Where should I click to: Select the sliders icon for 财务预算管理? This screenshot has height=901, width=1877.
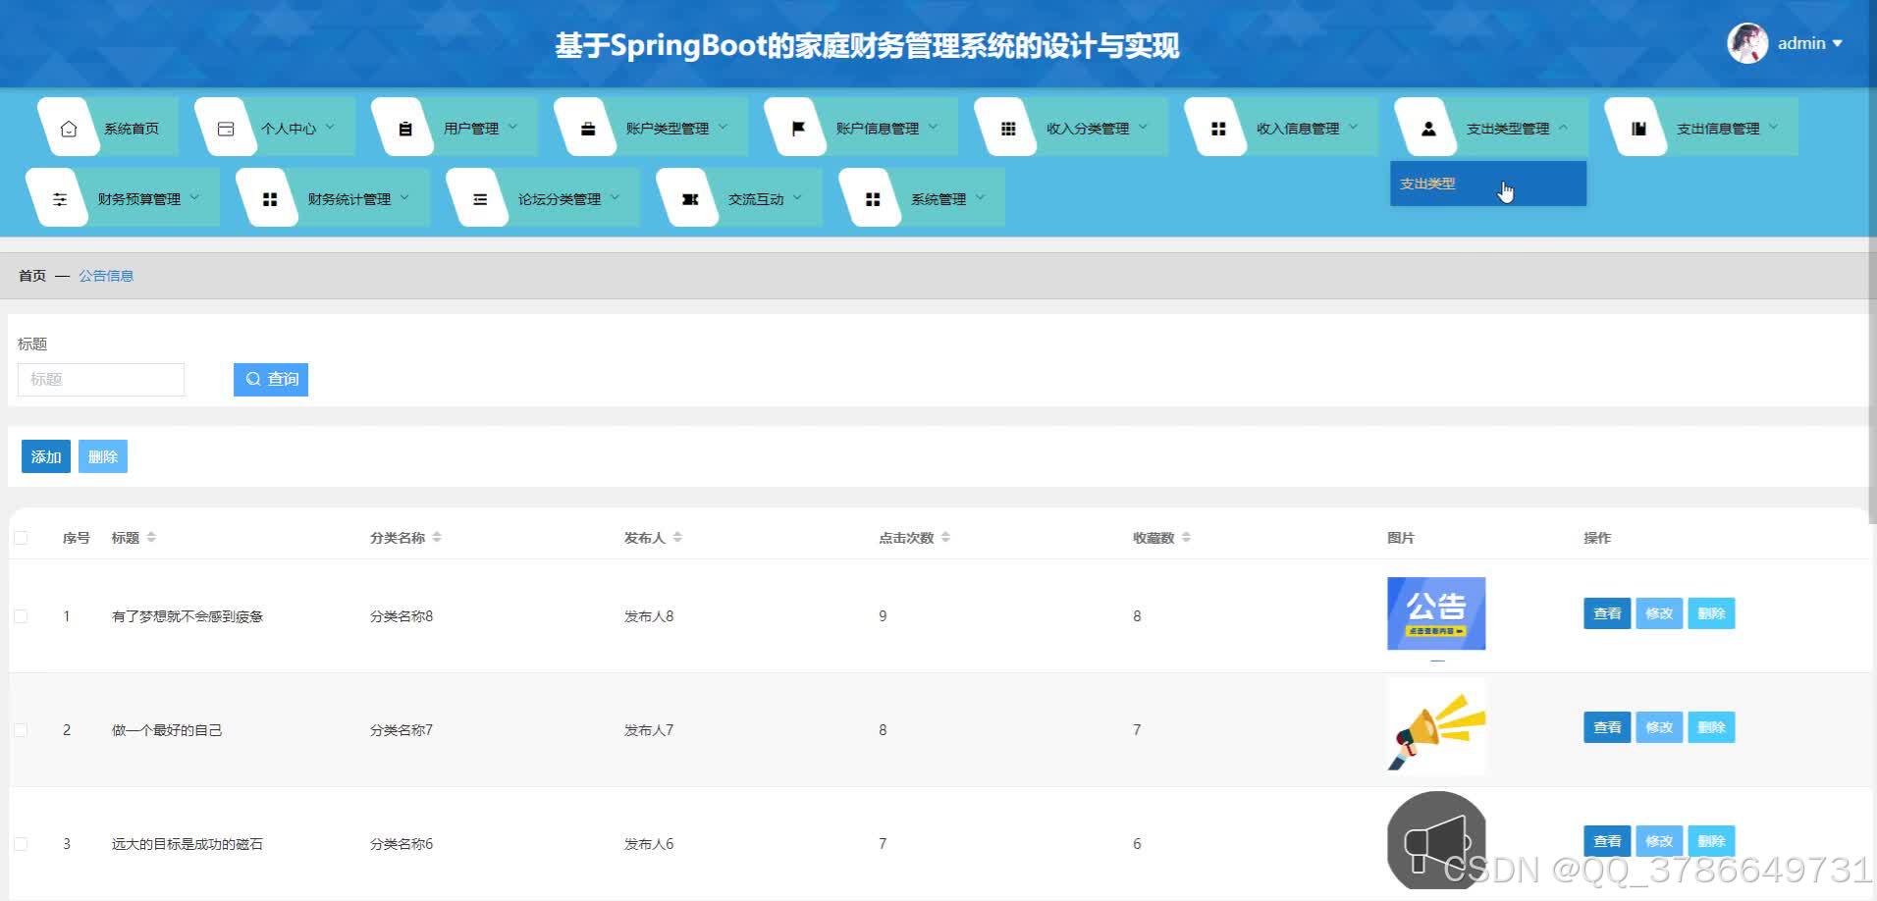coord(60,197)
